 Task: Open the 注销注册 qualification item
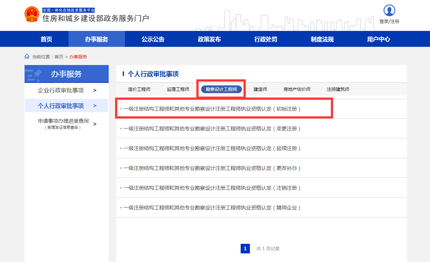coord(212,188)
